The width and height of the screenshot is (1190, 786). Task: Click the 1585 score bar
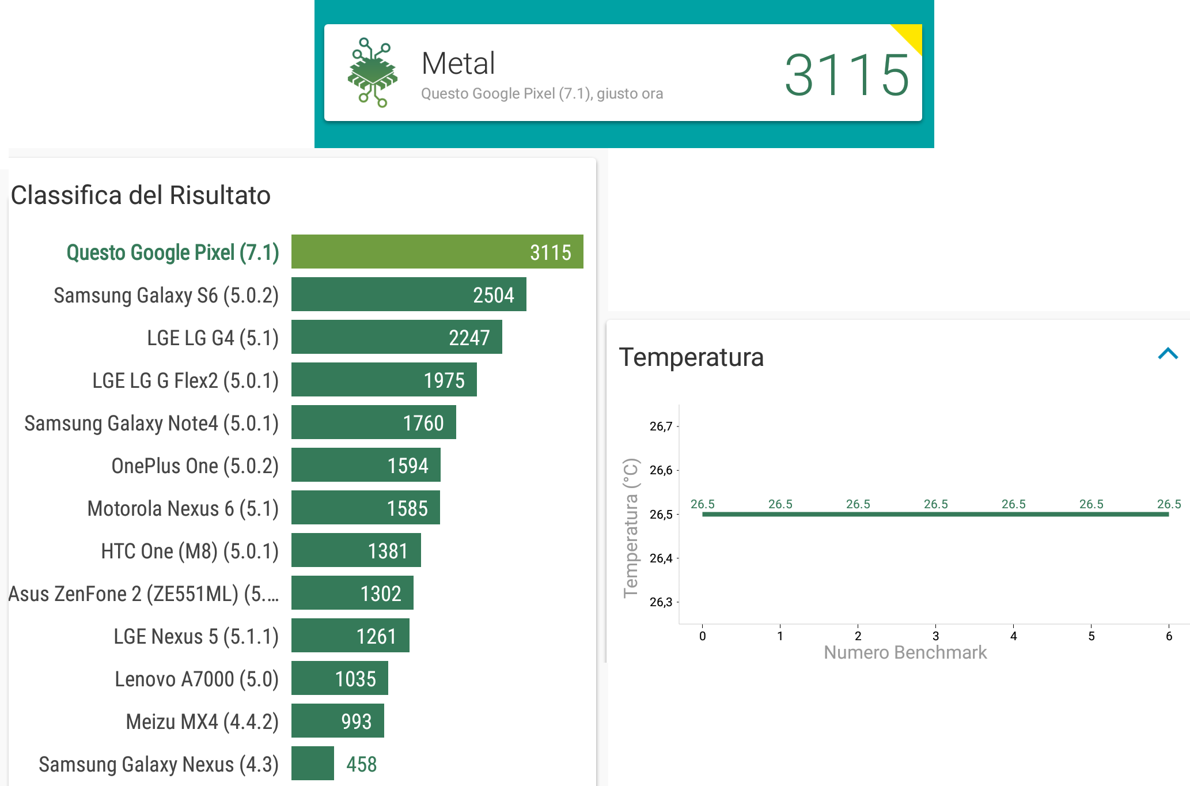pyautogui.click(x=365, y=508)
